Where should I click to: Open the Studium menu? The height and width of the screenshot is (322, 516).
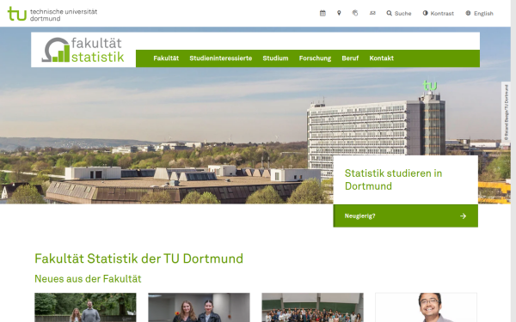pyautogui.click(x=275, y=58)
